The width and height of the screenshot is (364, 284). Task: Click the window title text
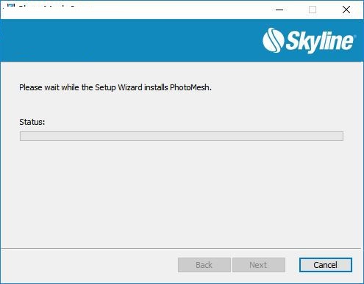[46, 5]
